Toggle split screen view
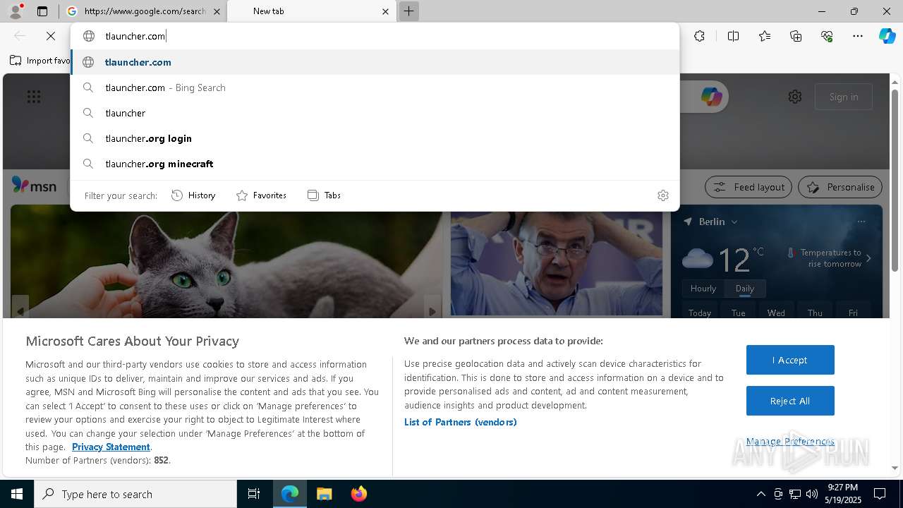The height and width of the screenshot is (508, 903). [x=733, y=36]
